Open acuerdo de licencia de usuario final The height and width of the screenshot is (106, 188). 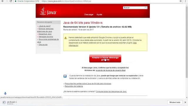110,70
